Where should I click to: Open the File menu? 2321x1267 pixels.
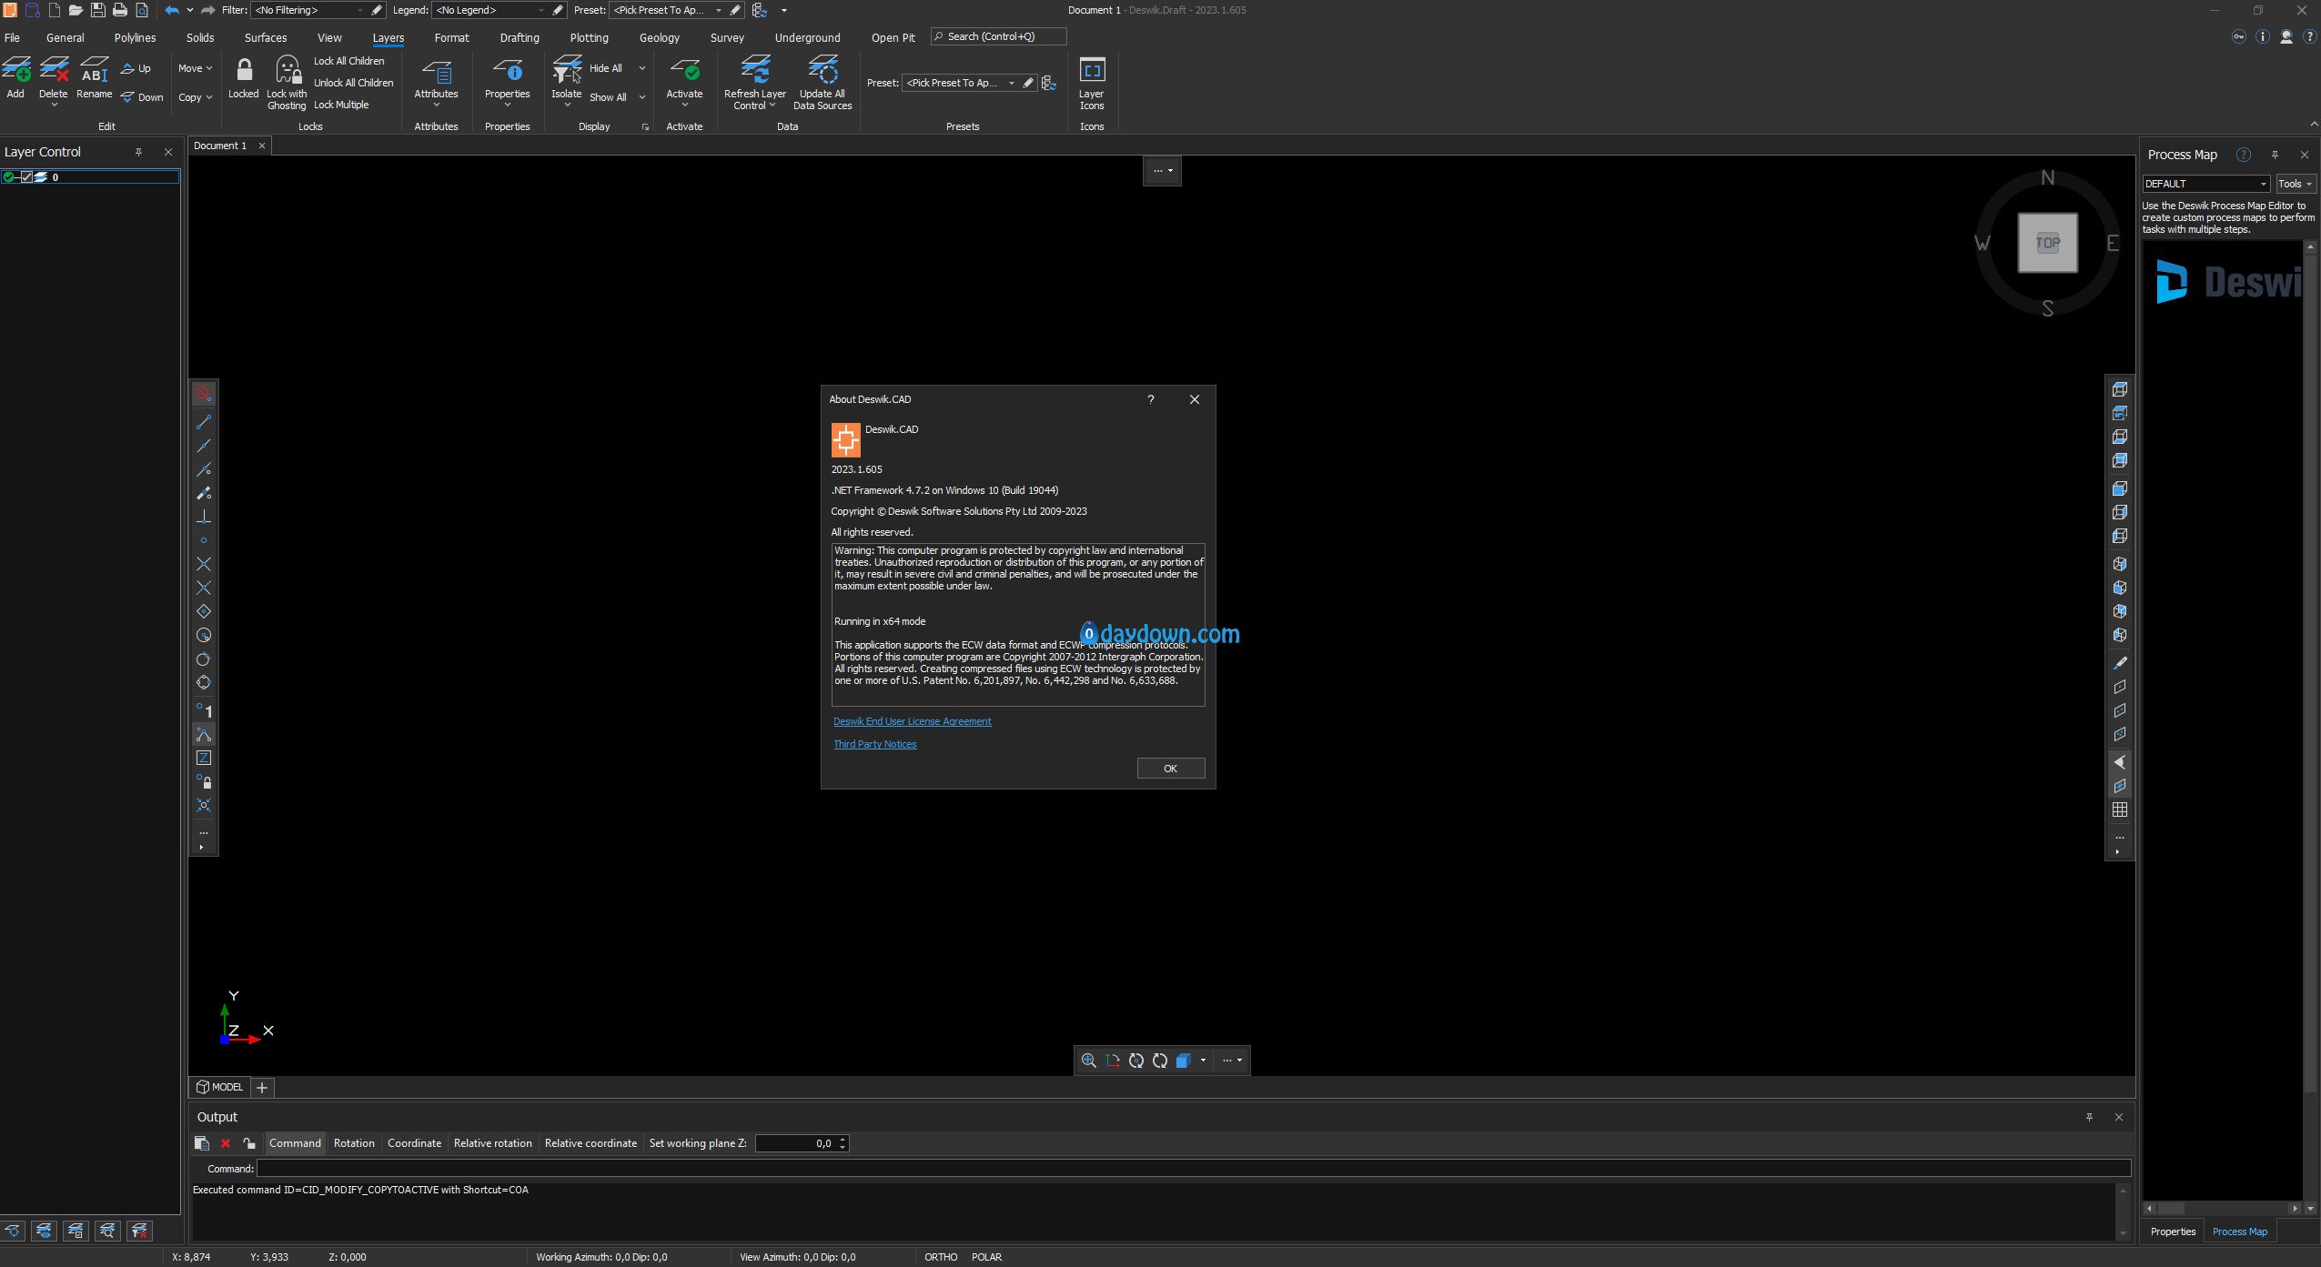coord(12,37)
